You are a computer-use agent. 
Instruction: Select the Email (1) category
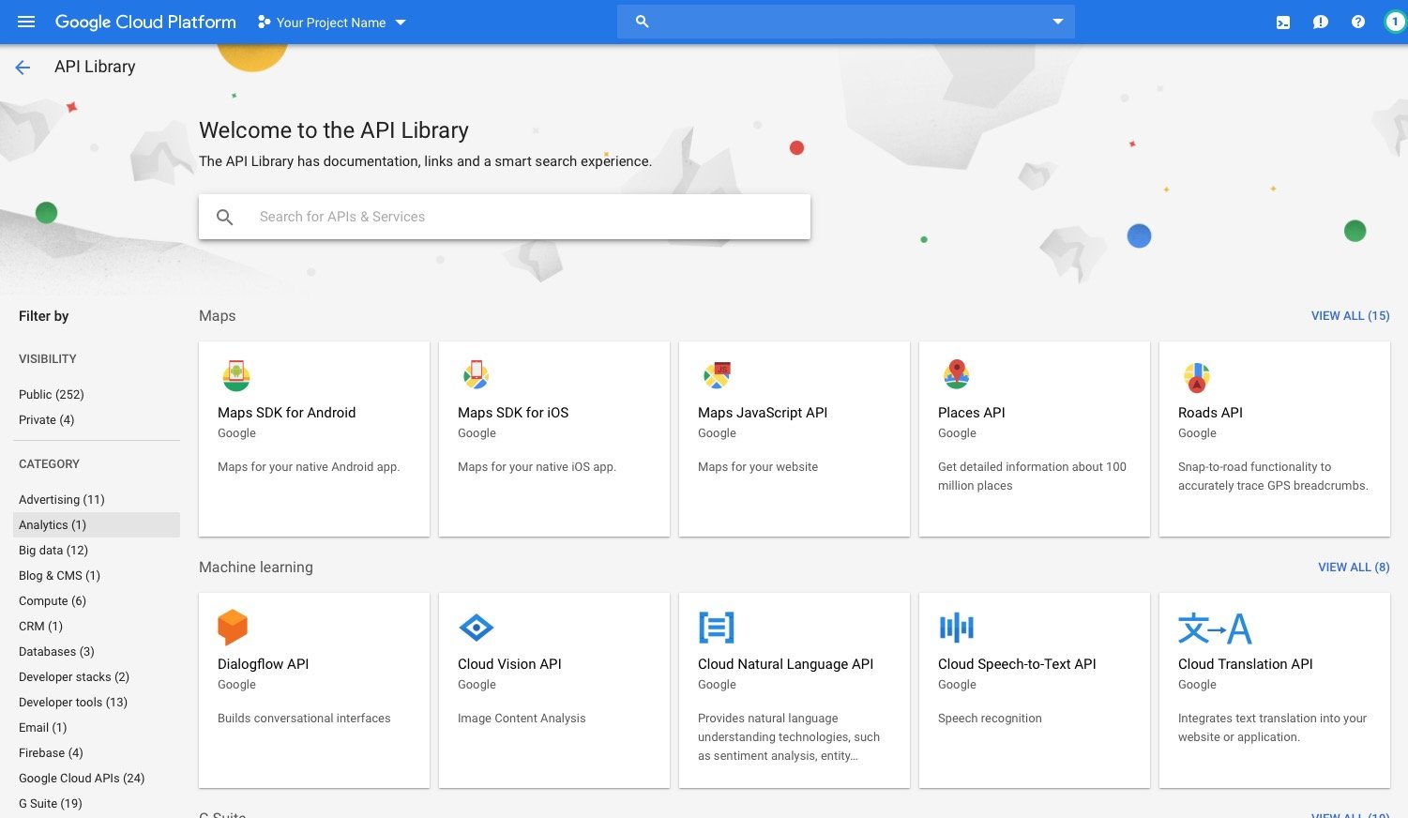[43, 728]
